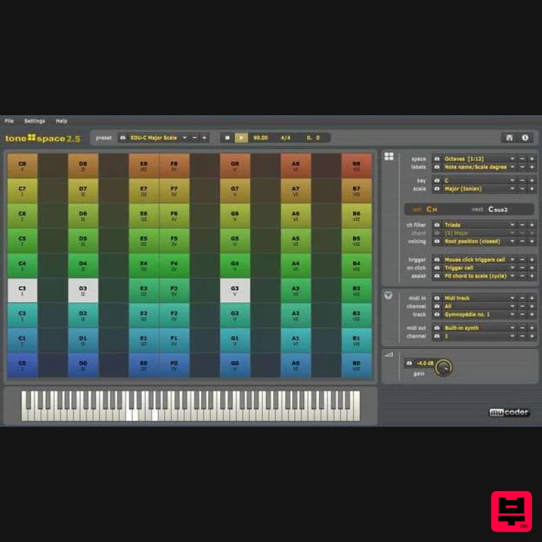The image size is (542, 542).
Task: Trigger the A0 cell in the bottom row
Action: click(x=295, y=365)
